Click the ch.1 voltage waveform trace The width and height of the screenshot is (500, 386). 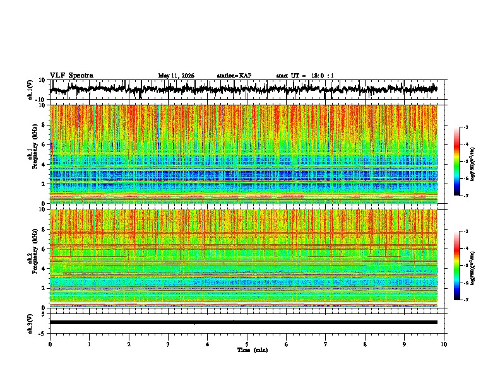click(x=243, y=89)
